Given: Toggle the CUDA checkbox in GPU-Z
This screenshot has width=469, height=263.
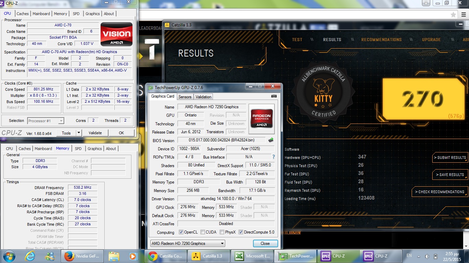Looking at the screenshot, I should coord(203,232).
